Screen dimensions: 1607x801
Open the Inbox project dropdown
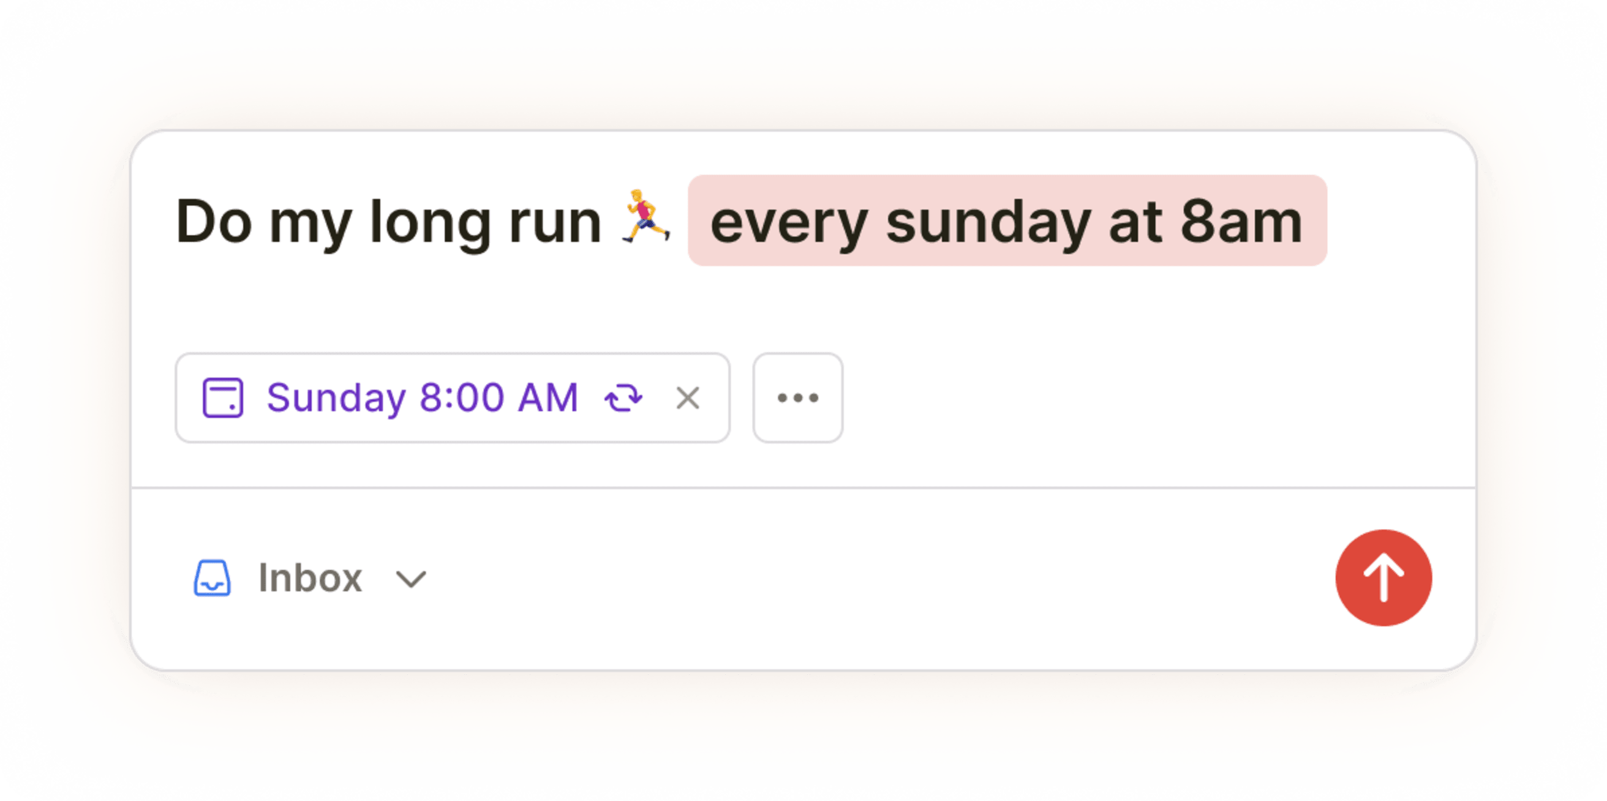pos(310,577)
